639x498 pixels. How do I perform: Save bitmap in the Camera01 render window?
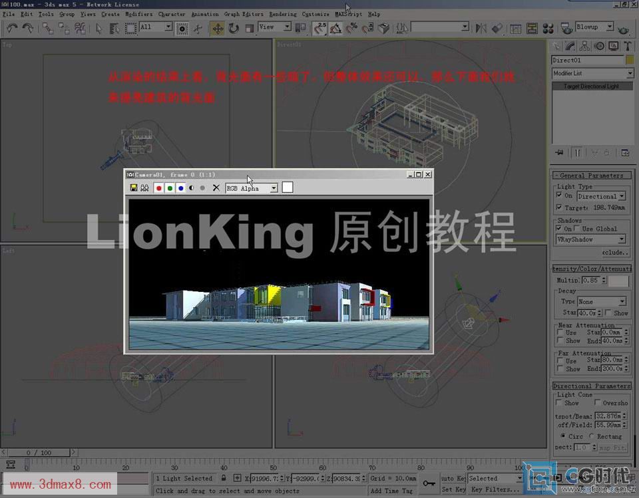[133, 187]
